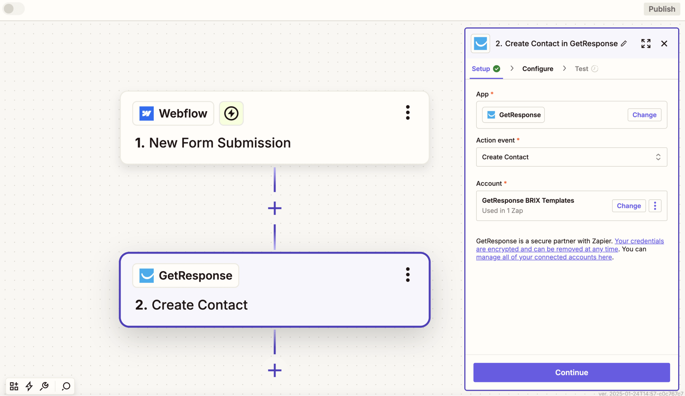Add a step between Webflow and GetResponse
This screenshot has width=685, height=396.
275,208
